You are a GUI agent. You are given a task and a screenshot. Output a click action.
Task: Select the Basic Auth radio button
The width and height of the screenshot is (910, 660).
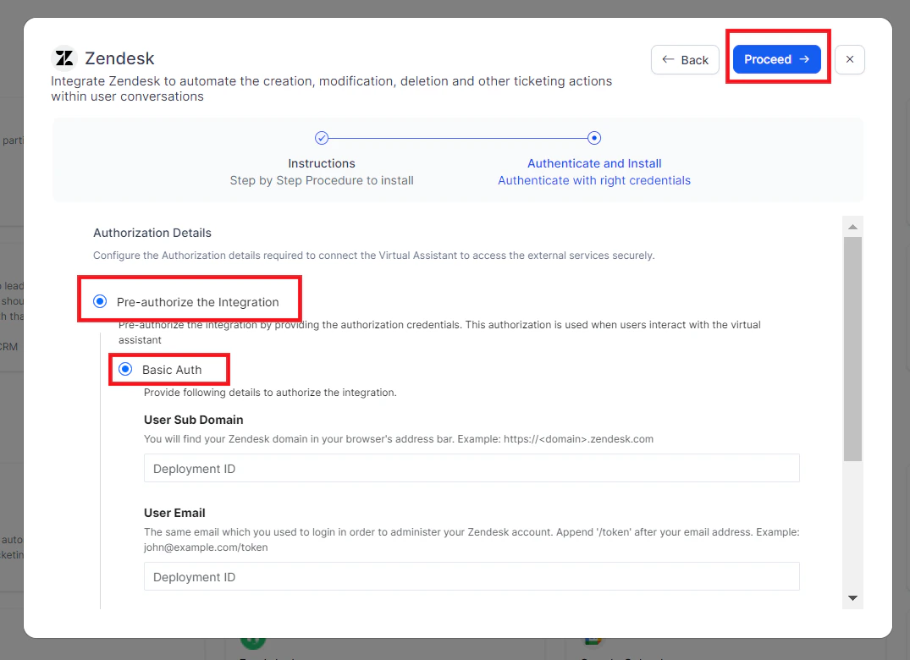(x=125, y=369)
